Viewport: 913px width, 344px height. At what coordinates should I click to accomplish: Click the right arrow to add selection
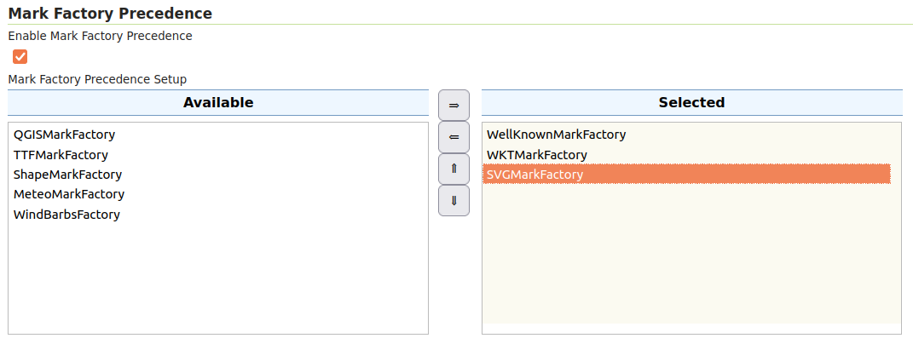click(x=454, y=106)
